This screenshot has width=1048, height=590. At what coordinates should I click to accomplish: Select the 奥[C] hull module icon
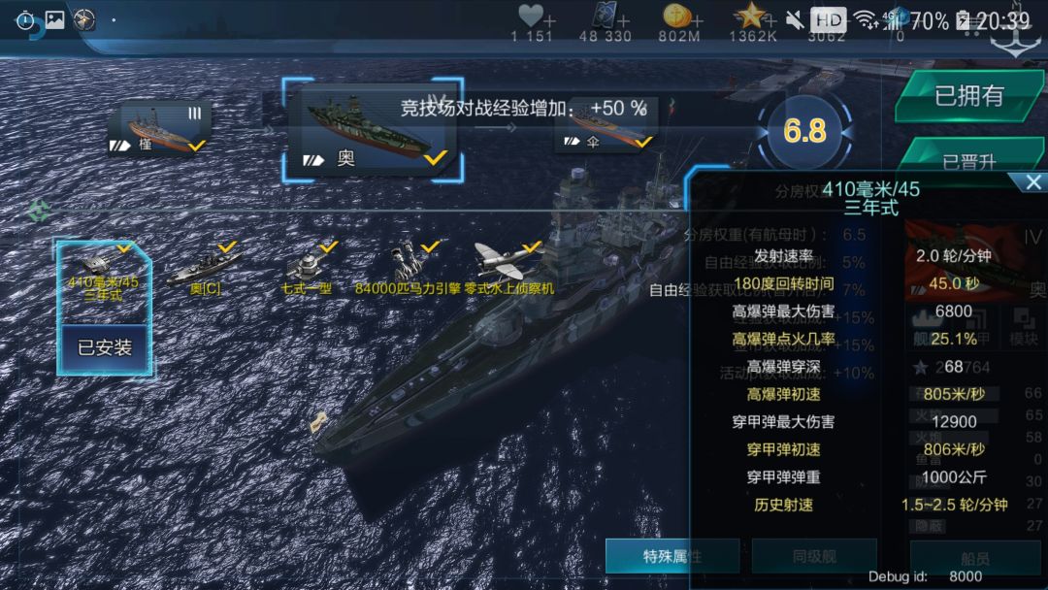tap(205, 269)
